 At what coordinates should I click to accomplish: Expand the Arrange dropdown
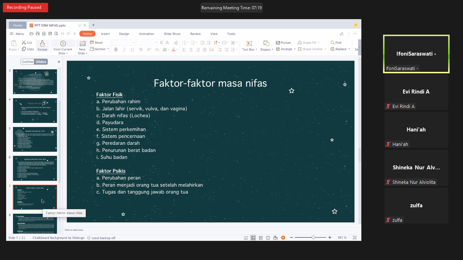[295, 49]
